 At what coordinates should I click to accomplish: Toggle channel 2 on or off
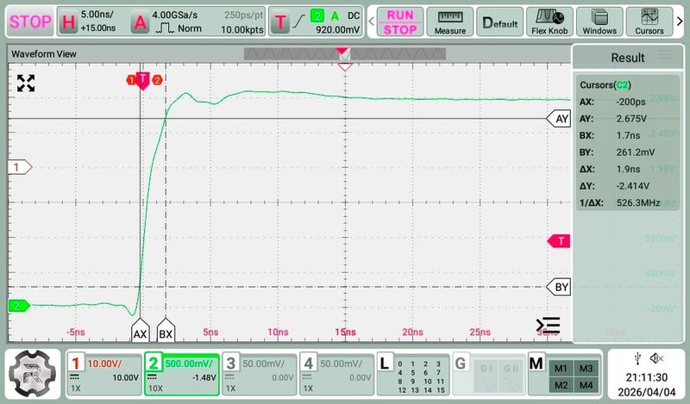click(154, 364)
